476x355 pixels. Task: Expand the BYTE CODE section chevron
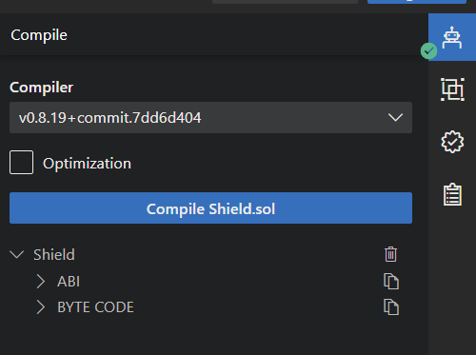[x=41, y=307]
